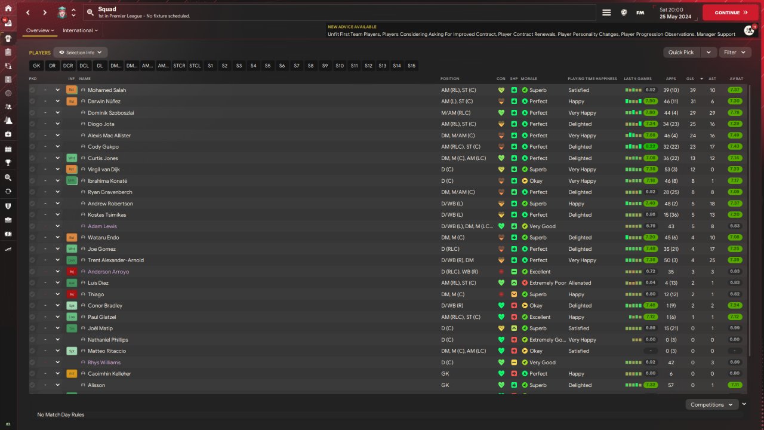Open Alexis Mac Allister's player profile
Image resolution: width=764 pixels, height=430 pixels.
109,136
